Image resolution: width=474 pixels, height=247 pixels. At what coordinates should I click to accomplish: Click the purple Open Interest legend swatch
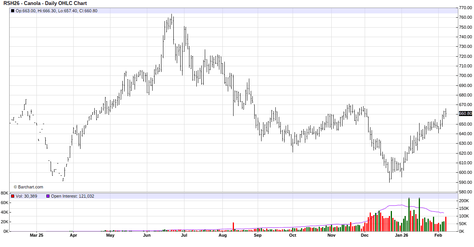(x=48, y=196)
